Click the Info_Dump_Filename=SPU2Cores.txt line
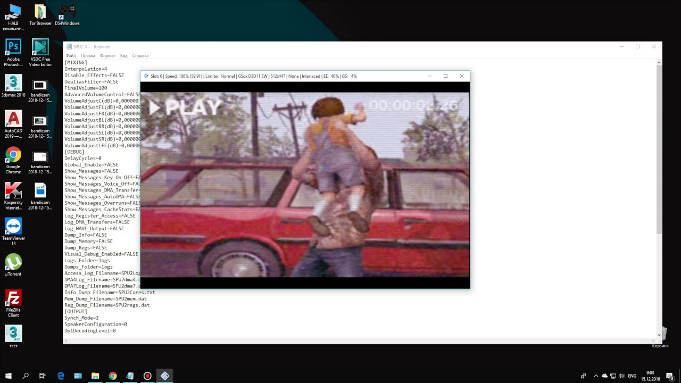This screenshot has width=681, height=383. (x=110, y=293)
